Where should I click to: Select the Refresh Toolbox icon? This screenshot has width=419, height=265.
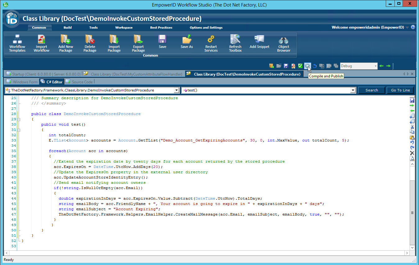[235, 43]
